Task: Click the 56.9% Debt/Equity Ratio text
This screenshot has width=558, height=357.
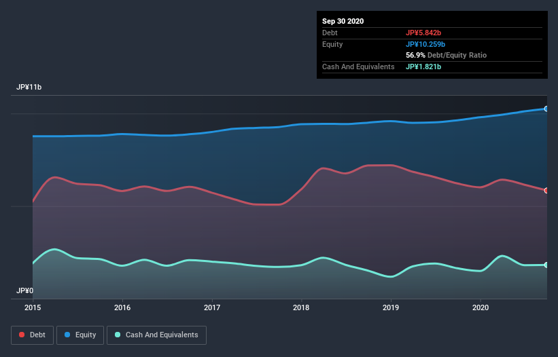Action: coord(447,55)
